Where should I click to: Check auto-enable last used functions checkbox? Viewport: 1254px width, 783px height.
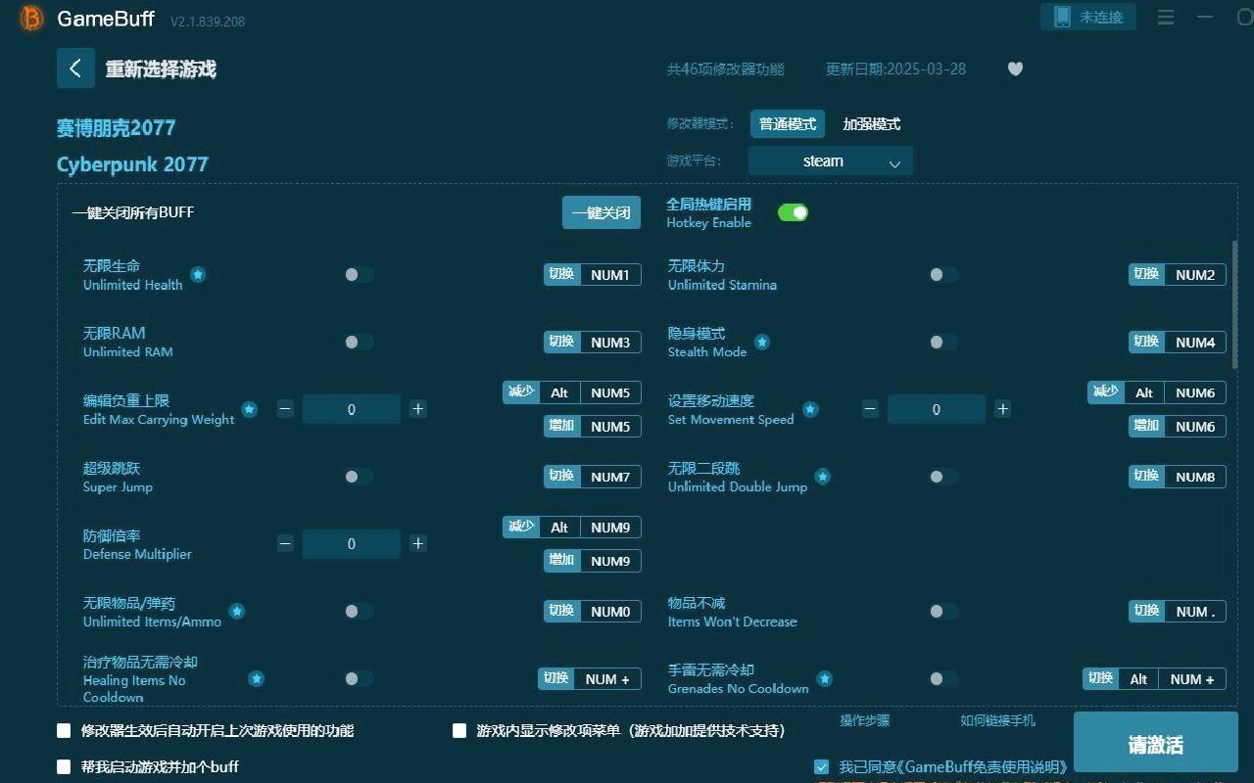64,730
